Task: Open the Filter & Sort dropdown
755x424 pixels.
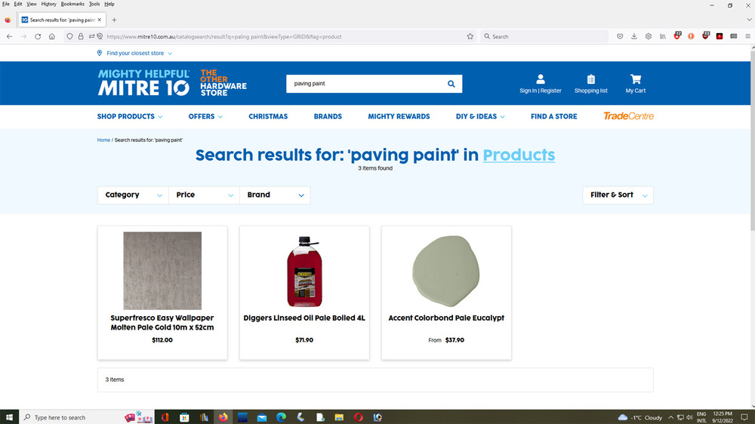Action: [x=618, y=195]
